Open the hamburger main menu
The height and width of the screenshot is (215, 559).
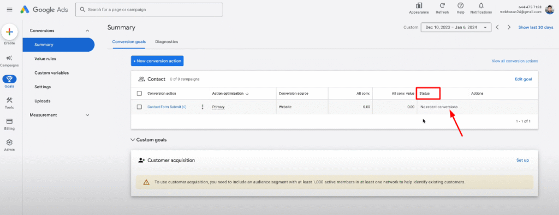tap(10, 10)
